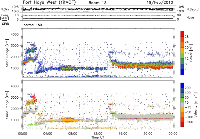This screenshot has height=139, width=200.
Task: Click the "50" velocity colorbar value
Action: pyautogui.click(x=186, y=98)
